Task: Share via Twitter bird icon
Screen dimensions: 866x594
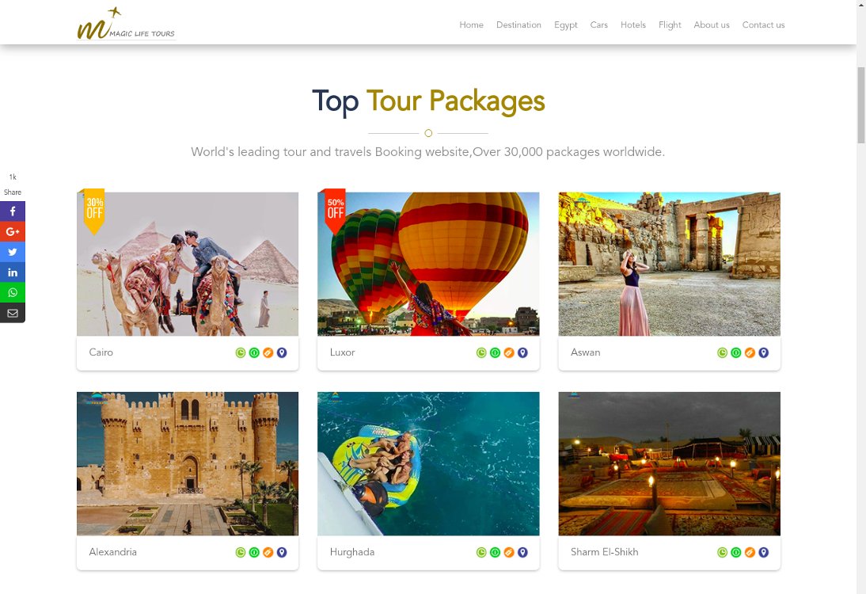Action: pyautogui.click(x=13, y=252)
